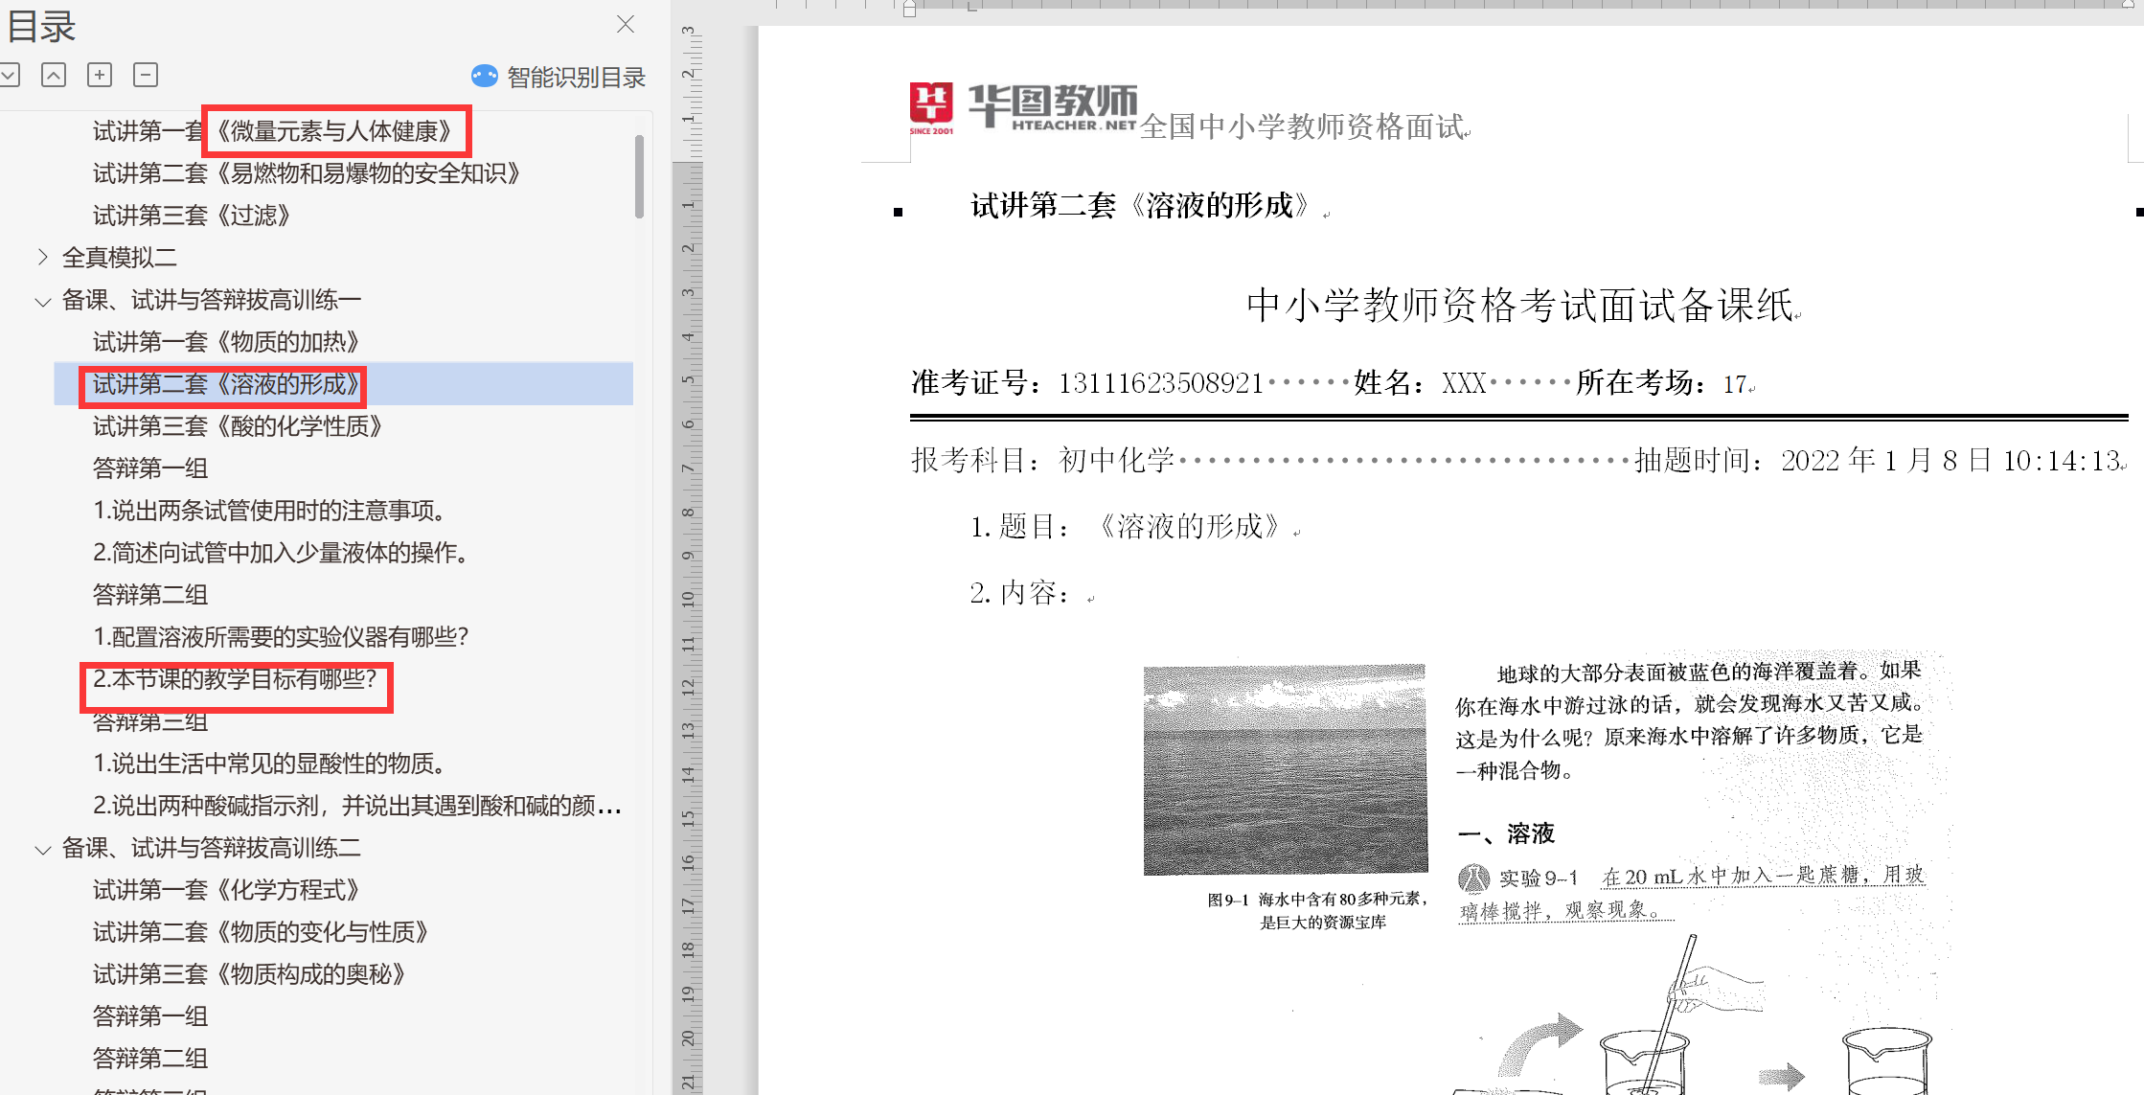Open 2.本节课的教学目标有哪些? outline entry
This screenshot has height=1095, width=2144.
pos(235,679)
